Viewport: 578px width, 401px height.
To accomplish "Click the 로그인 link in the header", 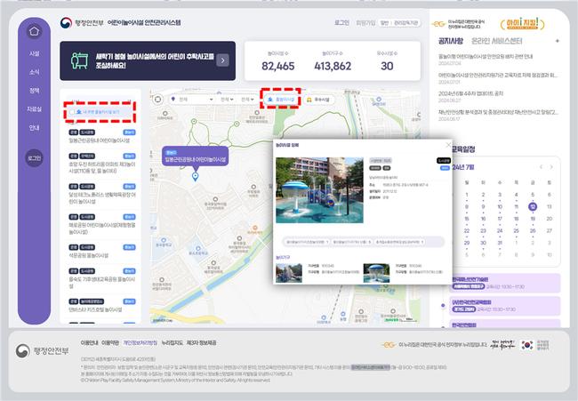I will pyautogui.click(x=342, y=22).
